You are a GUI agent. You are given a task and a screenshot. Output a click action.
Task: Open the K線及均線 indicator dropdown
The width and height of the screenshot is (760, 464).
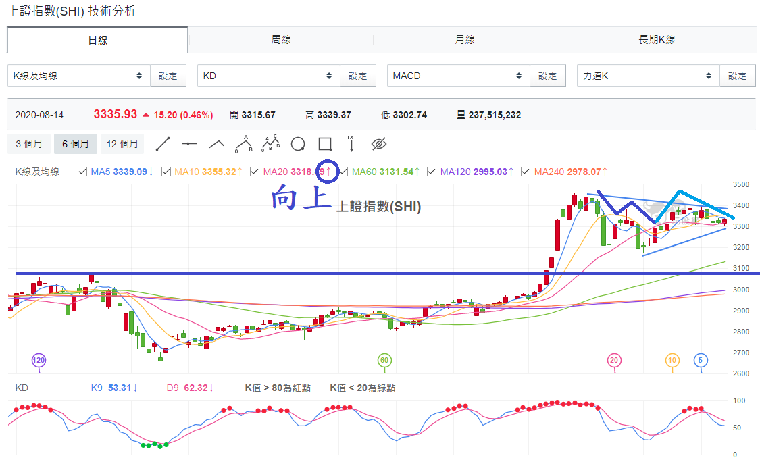click(x=79, y=76)
